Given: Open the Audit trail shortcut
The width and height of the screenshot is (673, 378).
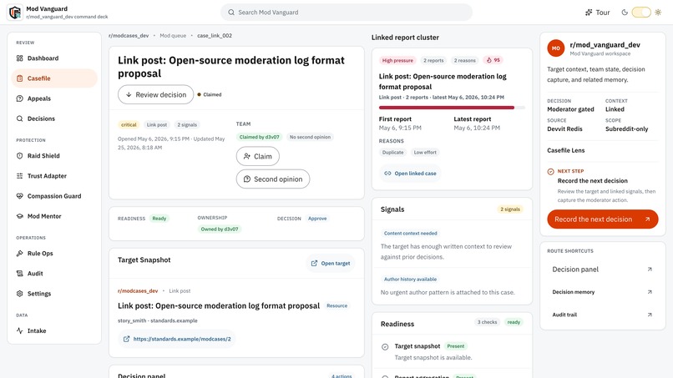Looking at the screenshot, I should (603, 315).
